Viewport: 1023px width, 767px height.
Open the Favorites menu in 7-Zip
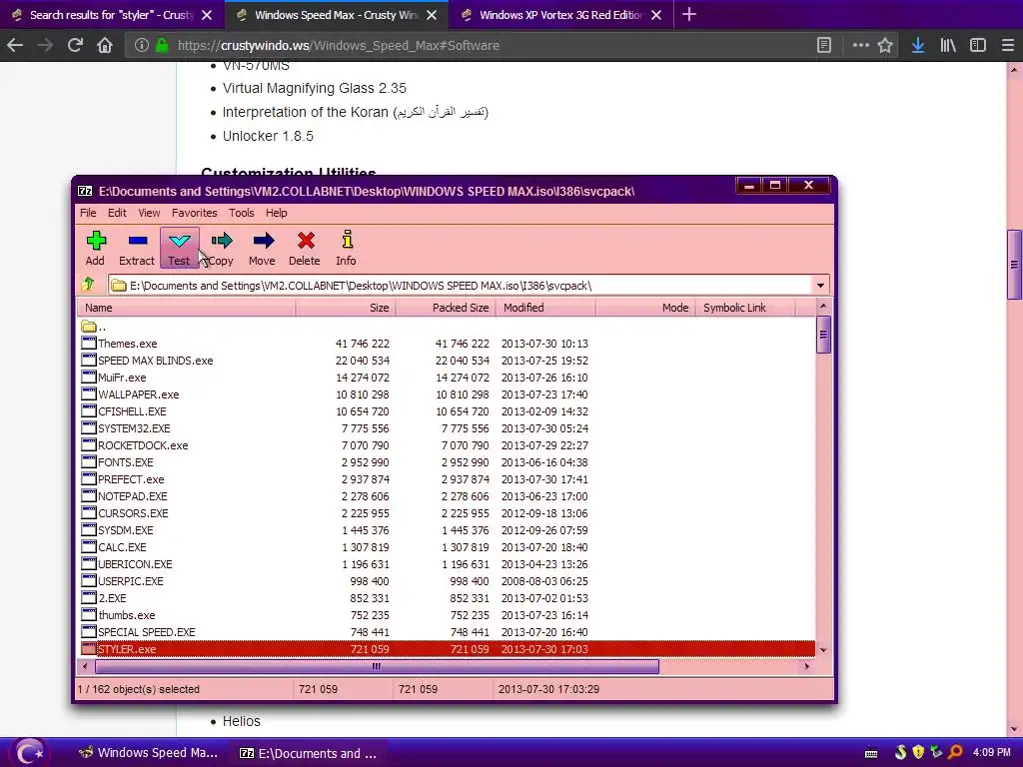pyautogui.click(x=195, y=213)
